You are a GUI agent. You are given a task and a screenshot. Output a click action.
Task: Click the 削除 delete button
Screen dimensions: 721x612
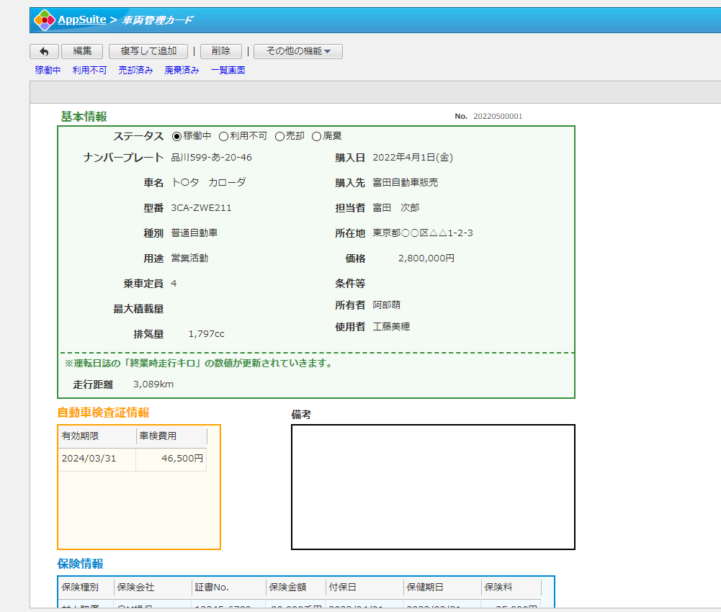[220, 51]
